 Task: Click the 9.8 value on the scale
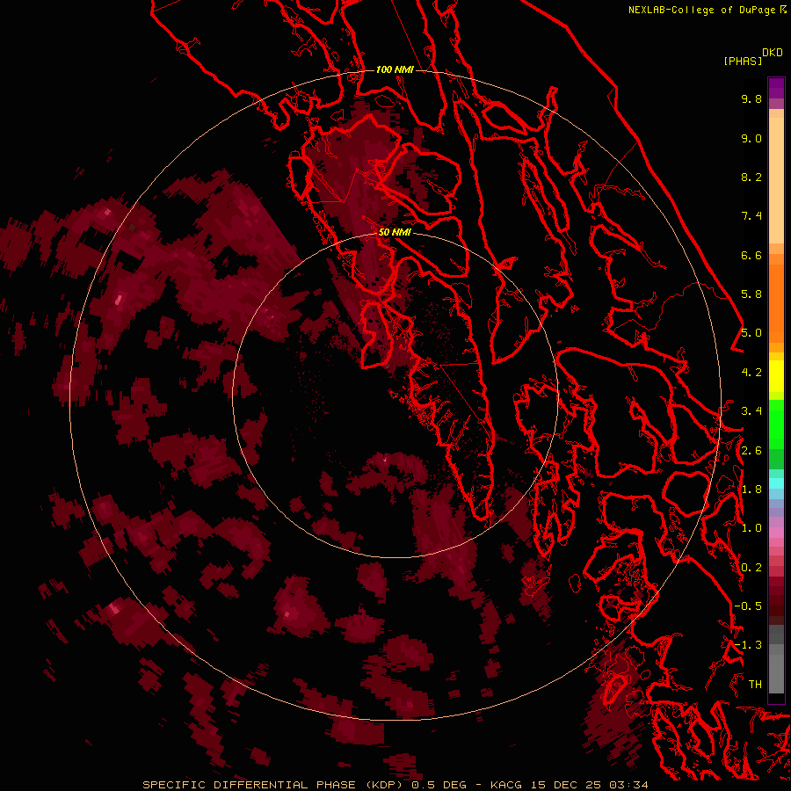[x=751, y=98]
